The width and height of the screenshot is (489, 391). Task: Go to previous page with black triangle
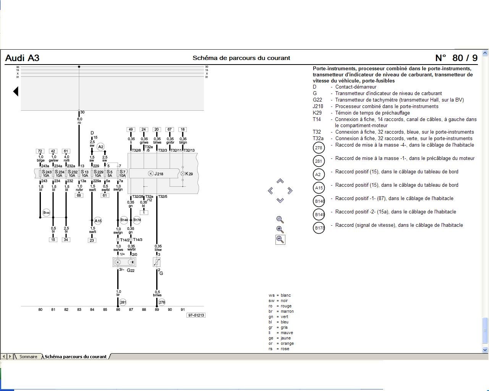tap(16, 91)
